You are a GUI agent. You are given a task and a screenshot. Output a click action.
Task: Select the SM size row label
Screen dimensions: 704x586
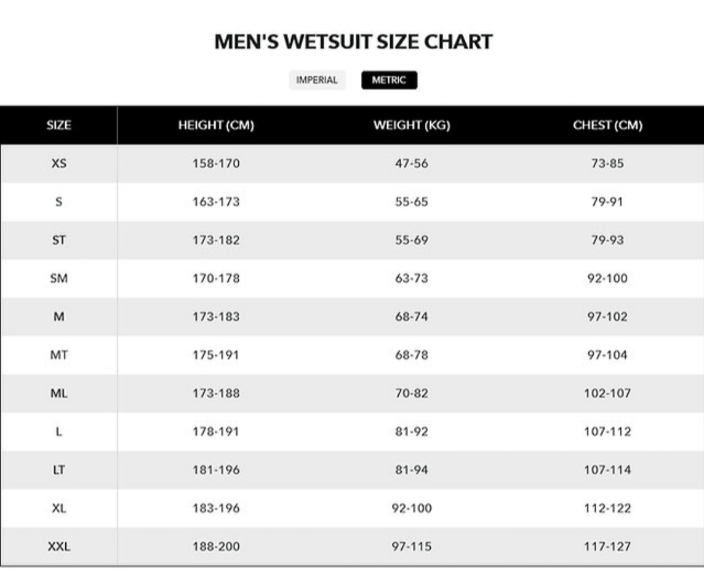click(59, 278)
